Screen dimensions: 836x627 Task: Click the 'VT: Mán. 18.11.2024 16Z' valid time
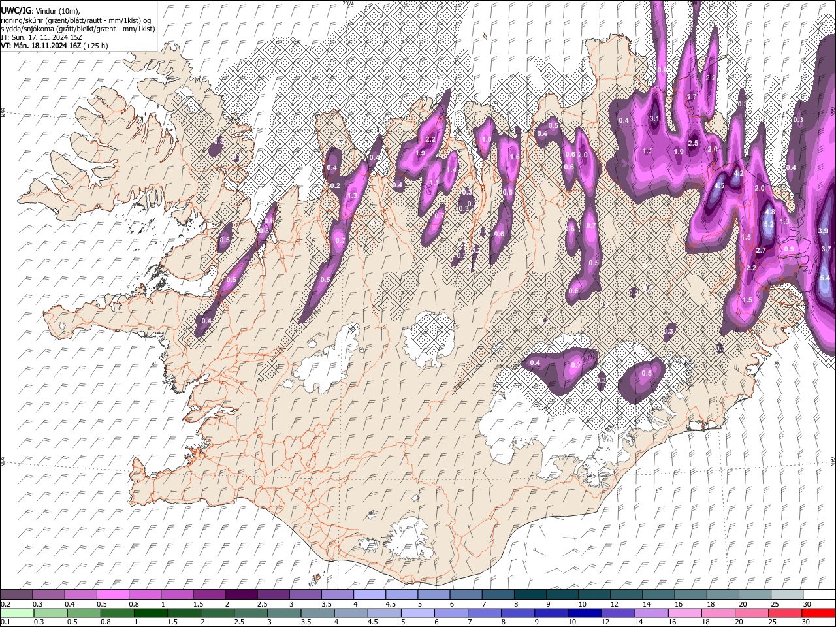point(41,46)
